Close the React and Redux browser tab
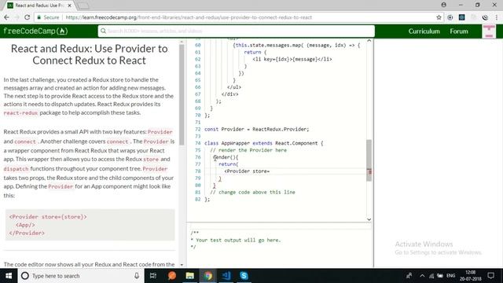This screenshot has height=283, width=503. click(70, 6)
